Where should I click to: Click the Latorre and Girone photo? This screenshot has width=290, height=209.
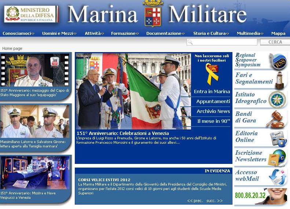35,121
